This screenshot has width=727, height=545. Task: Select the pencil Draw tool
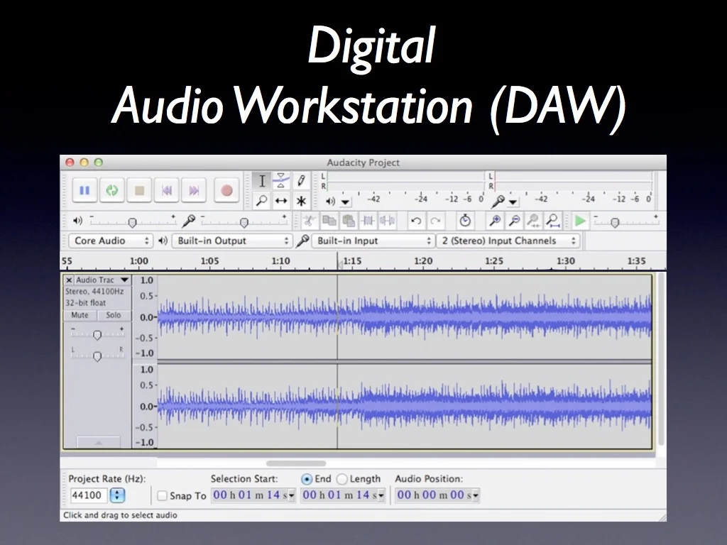click(x=301, y=181)
